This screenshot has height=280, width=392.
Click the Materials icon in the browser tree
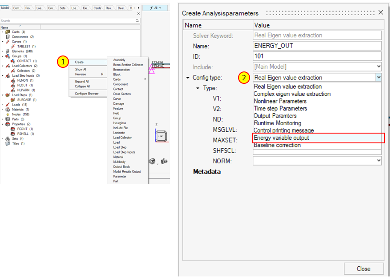tap(8, 110)
